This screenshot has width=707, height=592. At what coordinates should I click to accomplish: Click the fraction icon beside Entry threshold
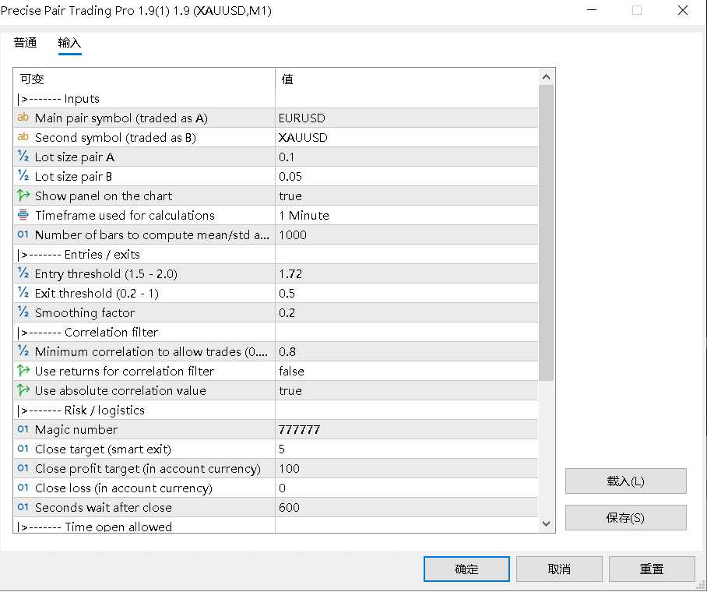[23, 273]
